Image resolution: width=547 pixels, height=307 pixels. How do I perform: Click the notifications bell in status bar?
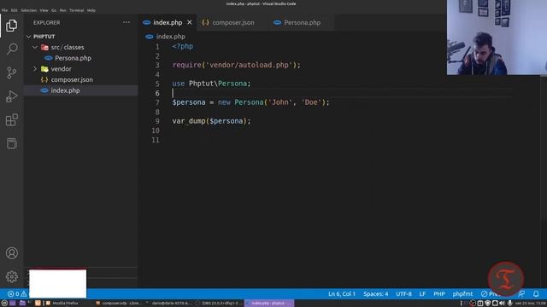pyautogui.click(x=536, y=294)
